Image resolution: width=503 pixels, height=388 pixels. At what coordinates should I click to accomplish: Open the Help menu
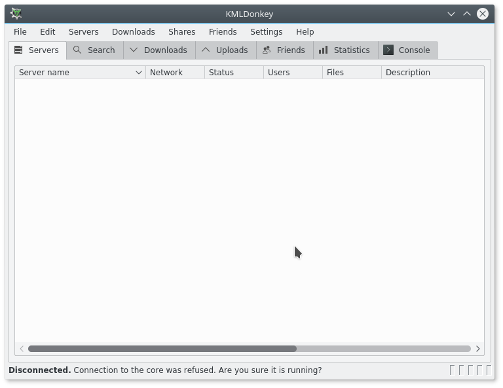(x=305, y=31)
